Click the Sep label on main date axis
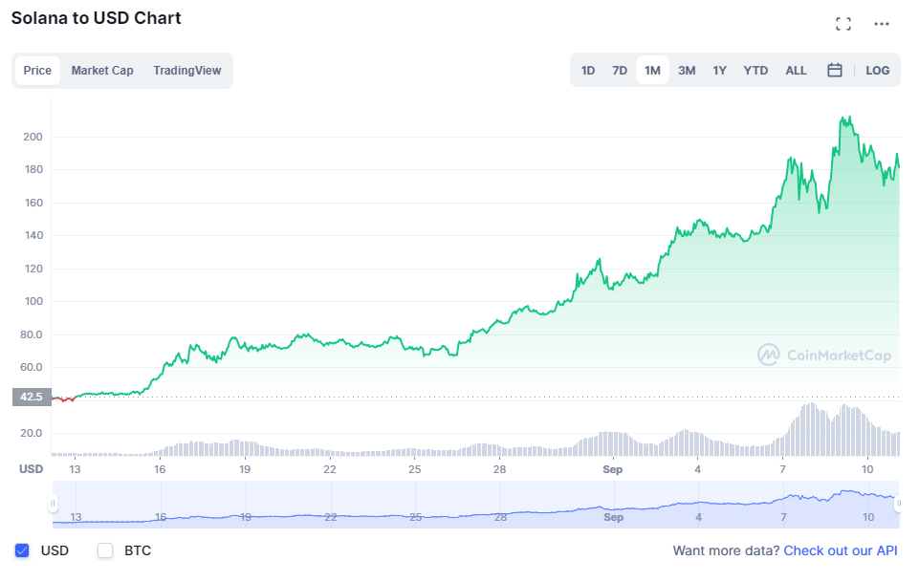 click(x=612, y=469)
